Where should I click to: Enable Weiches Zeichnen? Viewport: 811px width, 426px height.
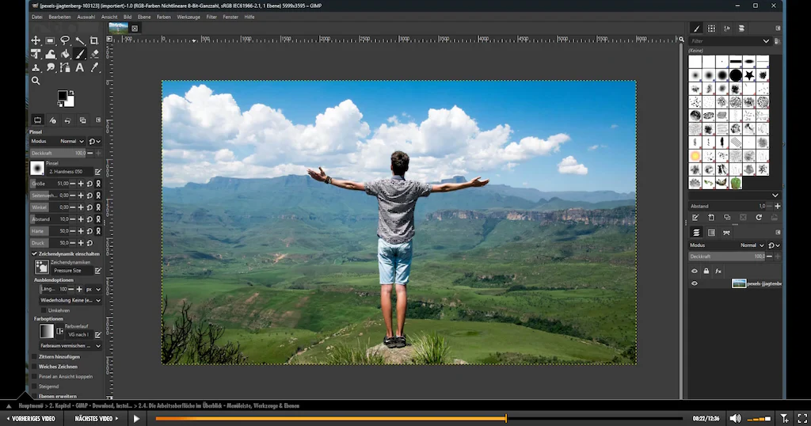coord(34,367)
